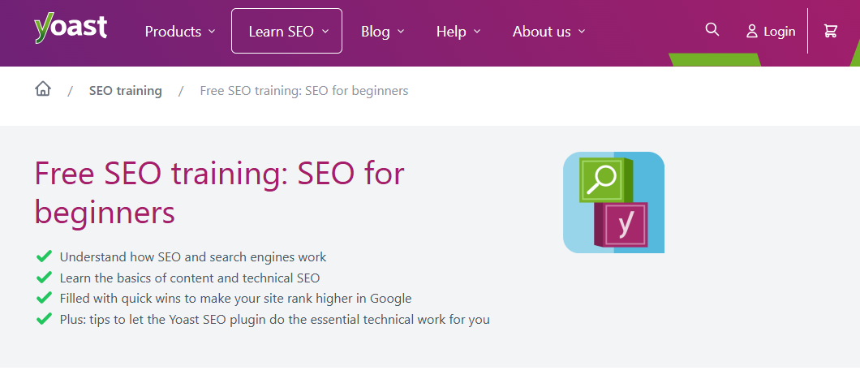Click checkmark next to 'Filled with quick wins'
The image size is (860, 392).
tap(44, 298)
